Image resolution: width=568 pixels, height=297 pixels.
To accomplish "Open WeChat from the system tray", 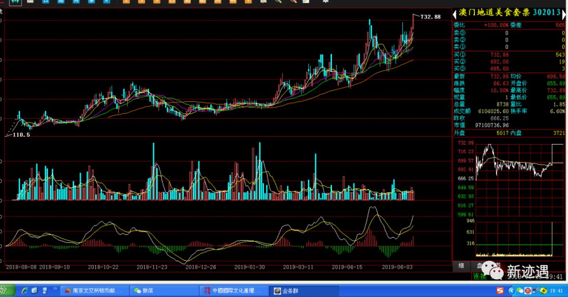I will pyautogui.click(x=520, y=291).
